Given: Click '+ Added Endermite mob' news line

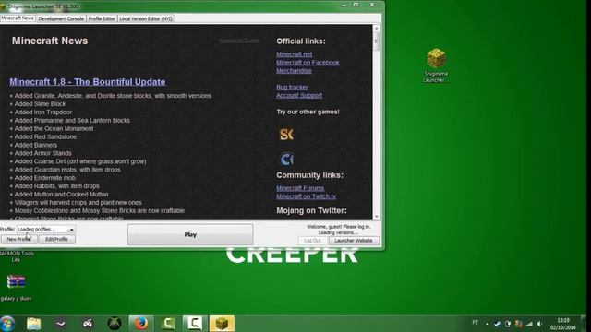Looking at the screenshot, I should pos(42,178).
